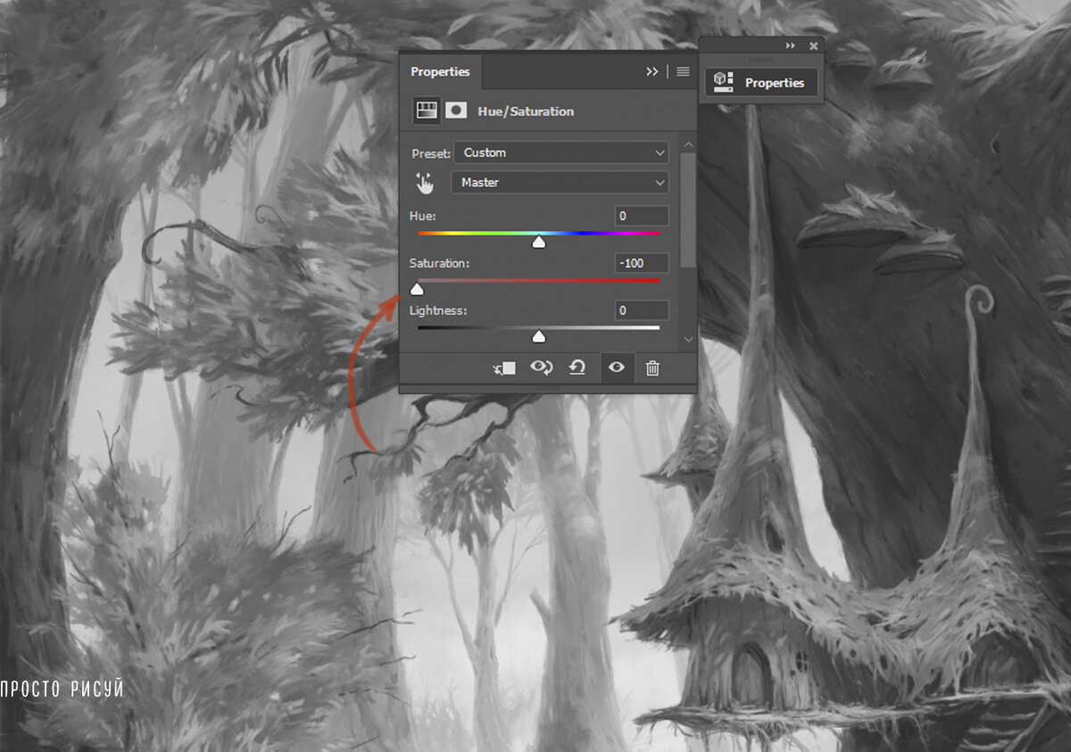Open the Preset dropdown showing Custom
Viewport: 1071px width, 752px height.
tap(560, 153)
